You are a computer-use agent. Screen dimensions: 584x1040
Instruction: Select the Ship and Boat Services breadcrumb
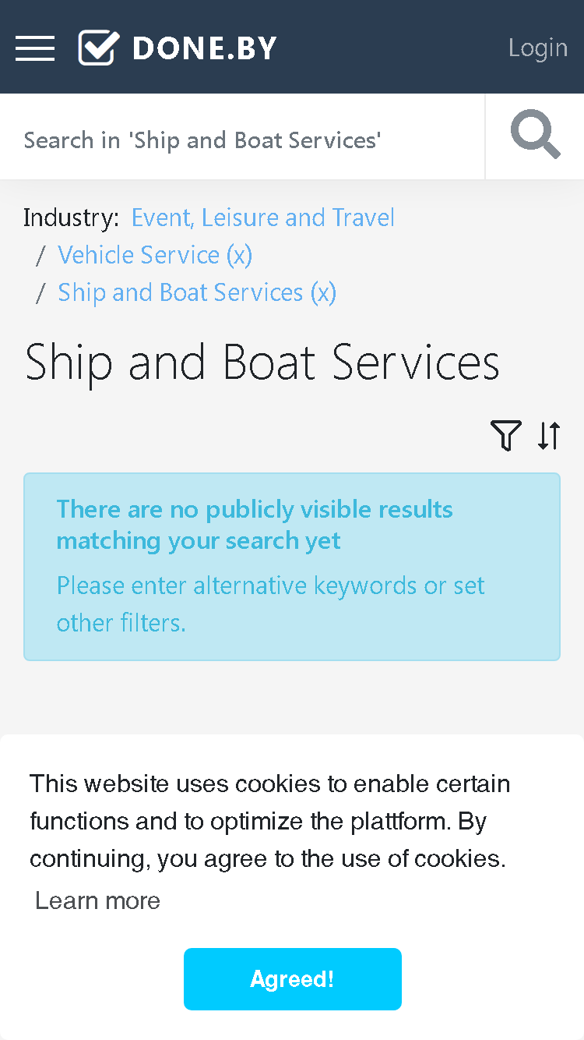click(x=181, y=292)
